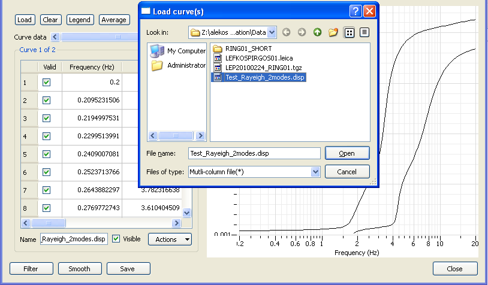Click the Open button
The image size is (488, 285).
pyautogui.click(x=347, y=153)
